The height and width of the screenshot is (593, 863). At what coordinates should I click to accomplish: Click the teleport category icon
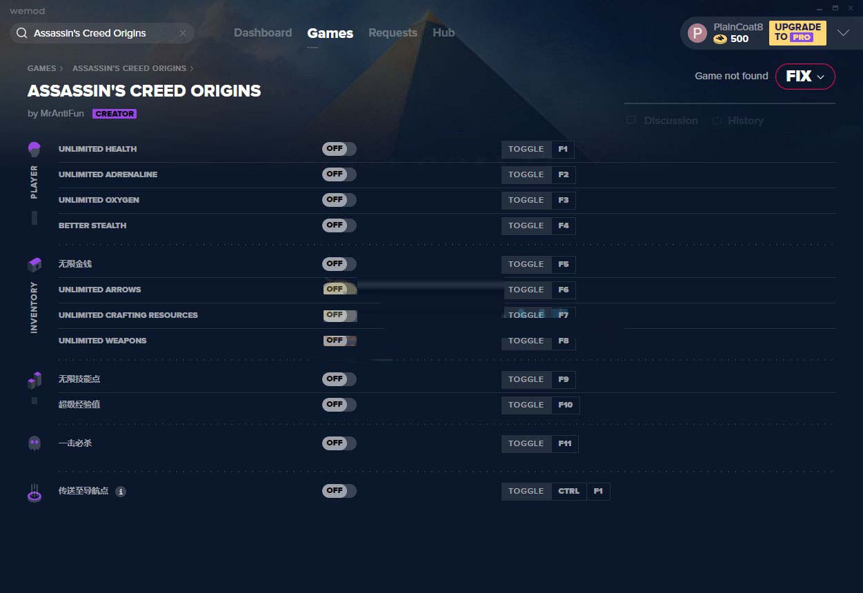[x=34, y=492]
